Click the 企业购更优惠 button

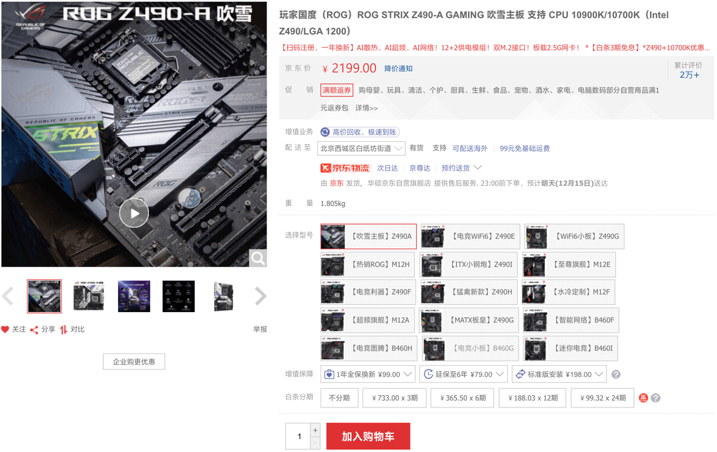click(134, 362)
